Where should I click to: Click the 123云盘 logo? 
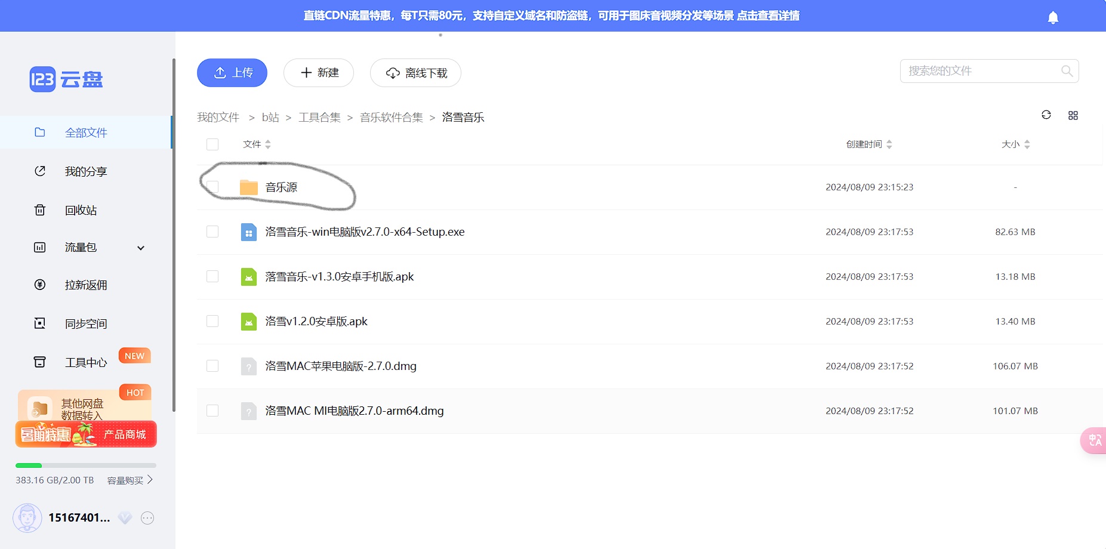(66, 79)
